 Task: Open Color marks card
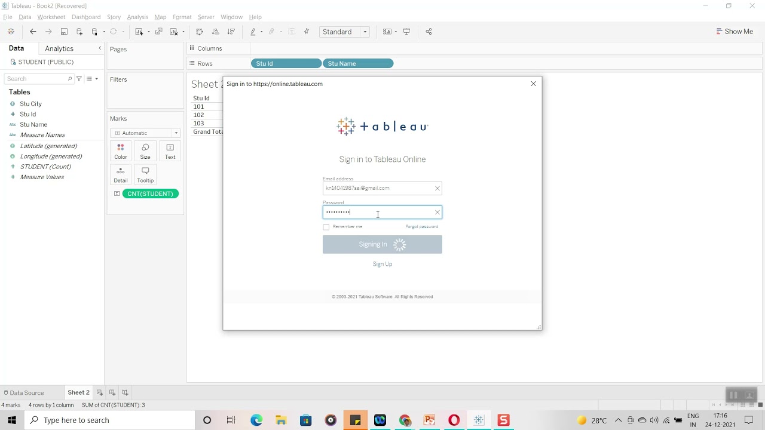tap(121, 151)
